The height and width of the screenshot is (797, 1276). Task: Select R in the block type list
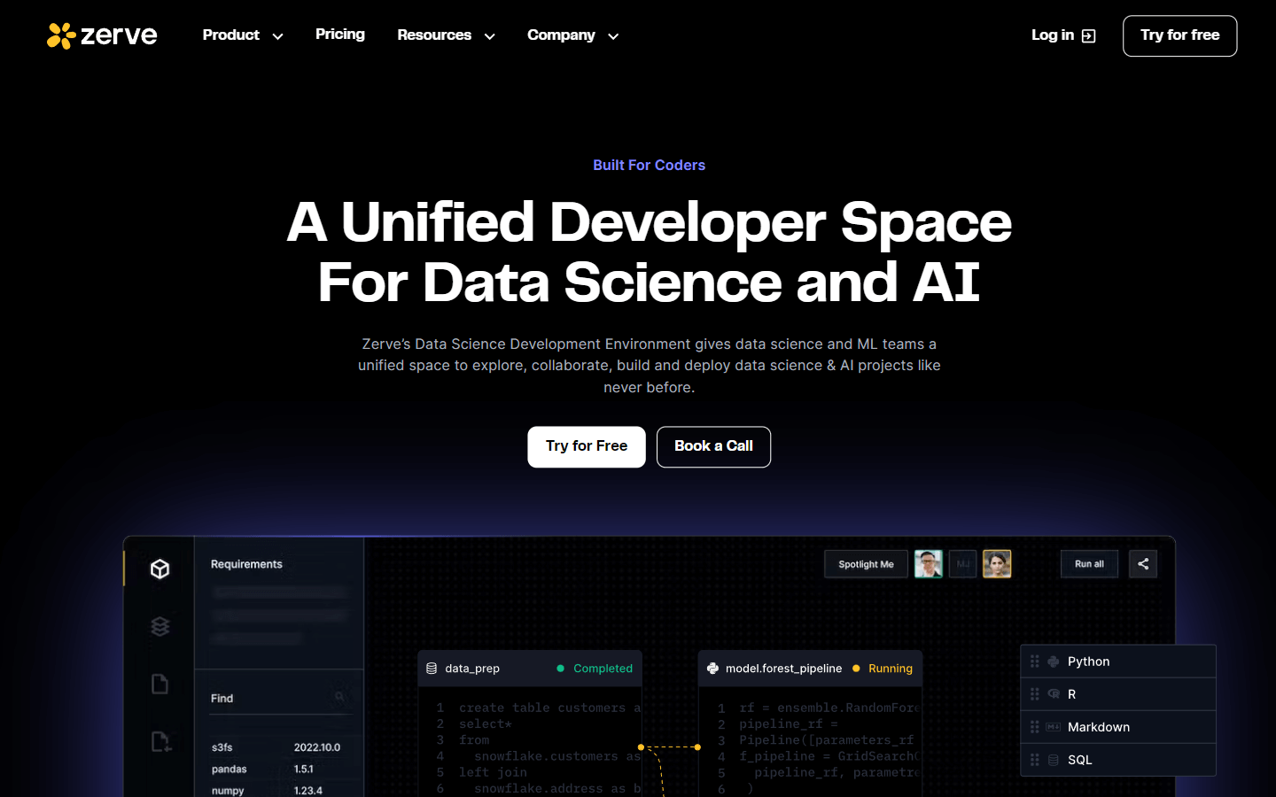(1118, 694)
